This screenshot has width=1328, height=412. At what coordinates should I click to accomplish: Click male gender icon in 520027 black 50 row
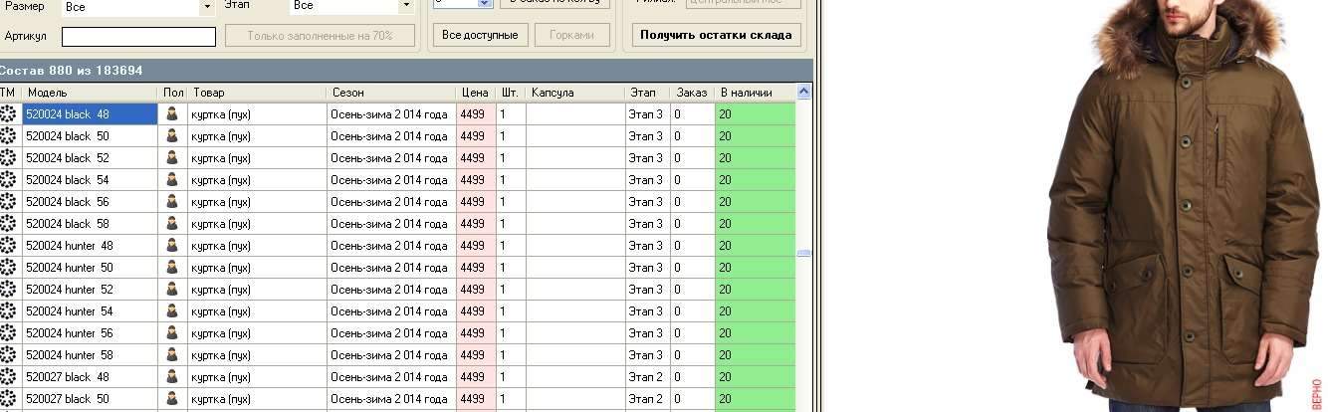pos(172,399)
